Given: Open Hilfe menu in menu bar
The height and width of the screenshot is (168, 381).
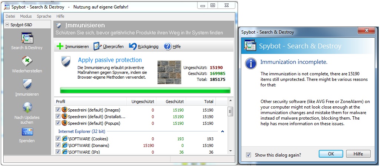Looking at the screenshot, I should point(60,16).
